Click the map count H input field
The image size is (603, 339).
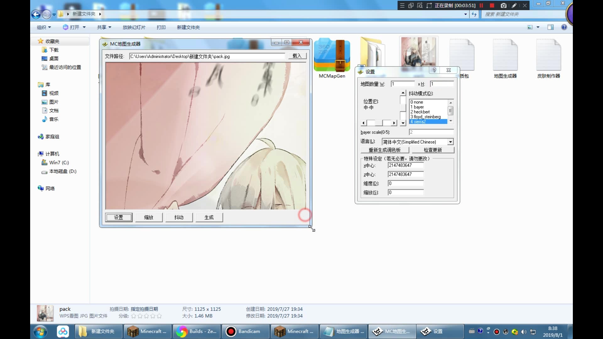pos(442,84)
